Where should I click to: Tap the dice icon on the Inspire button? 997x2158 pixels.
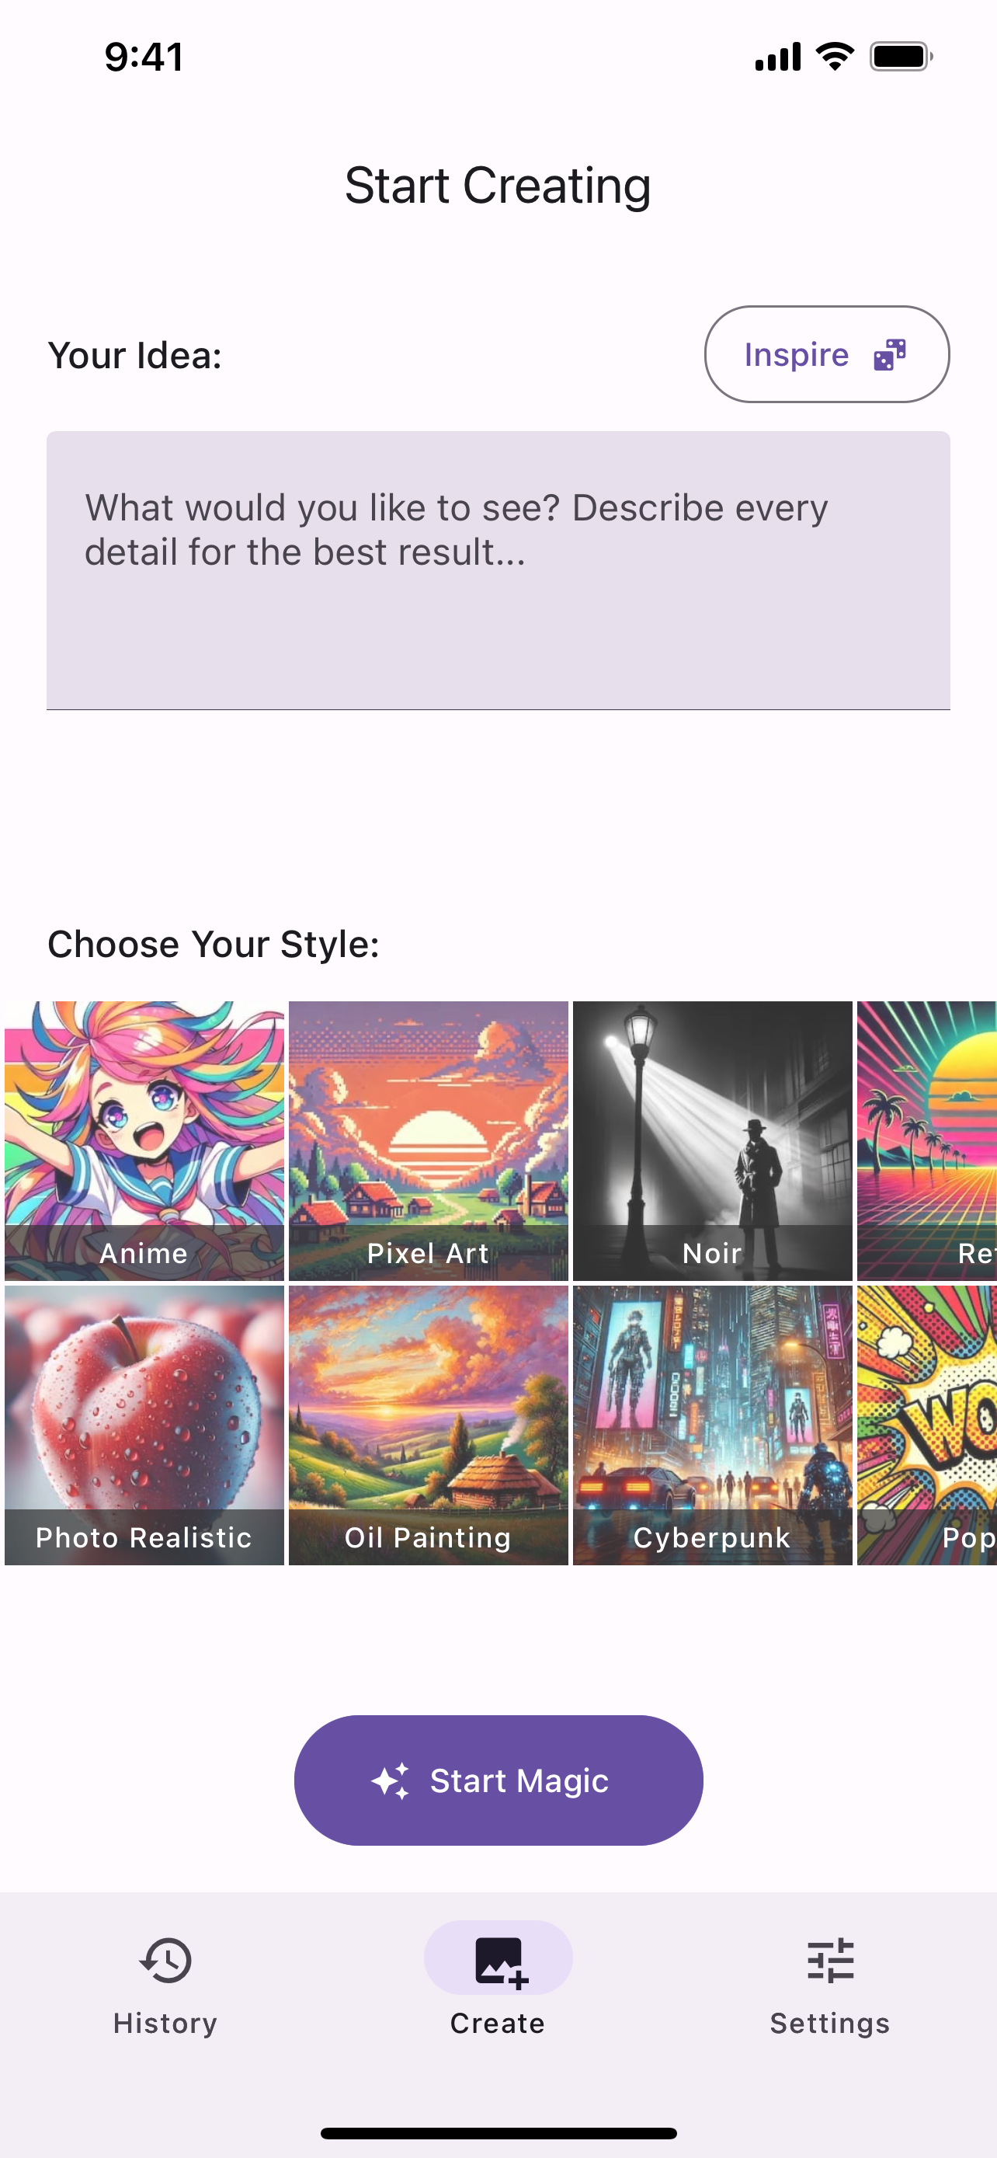pyautogui.click(x=890, y=355)
